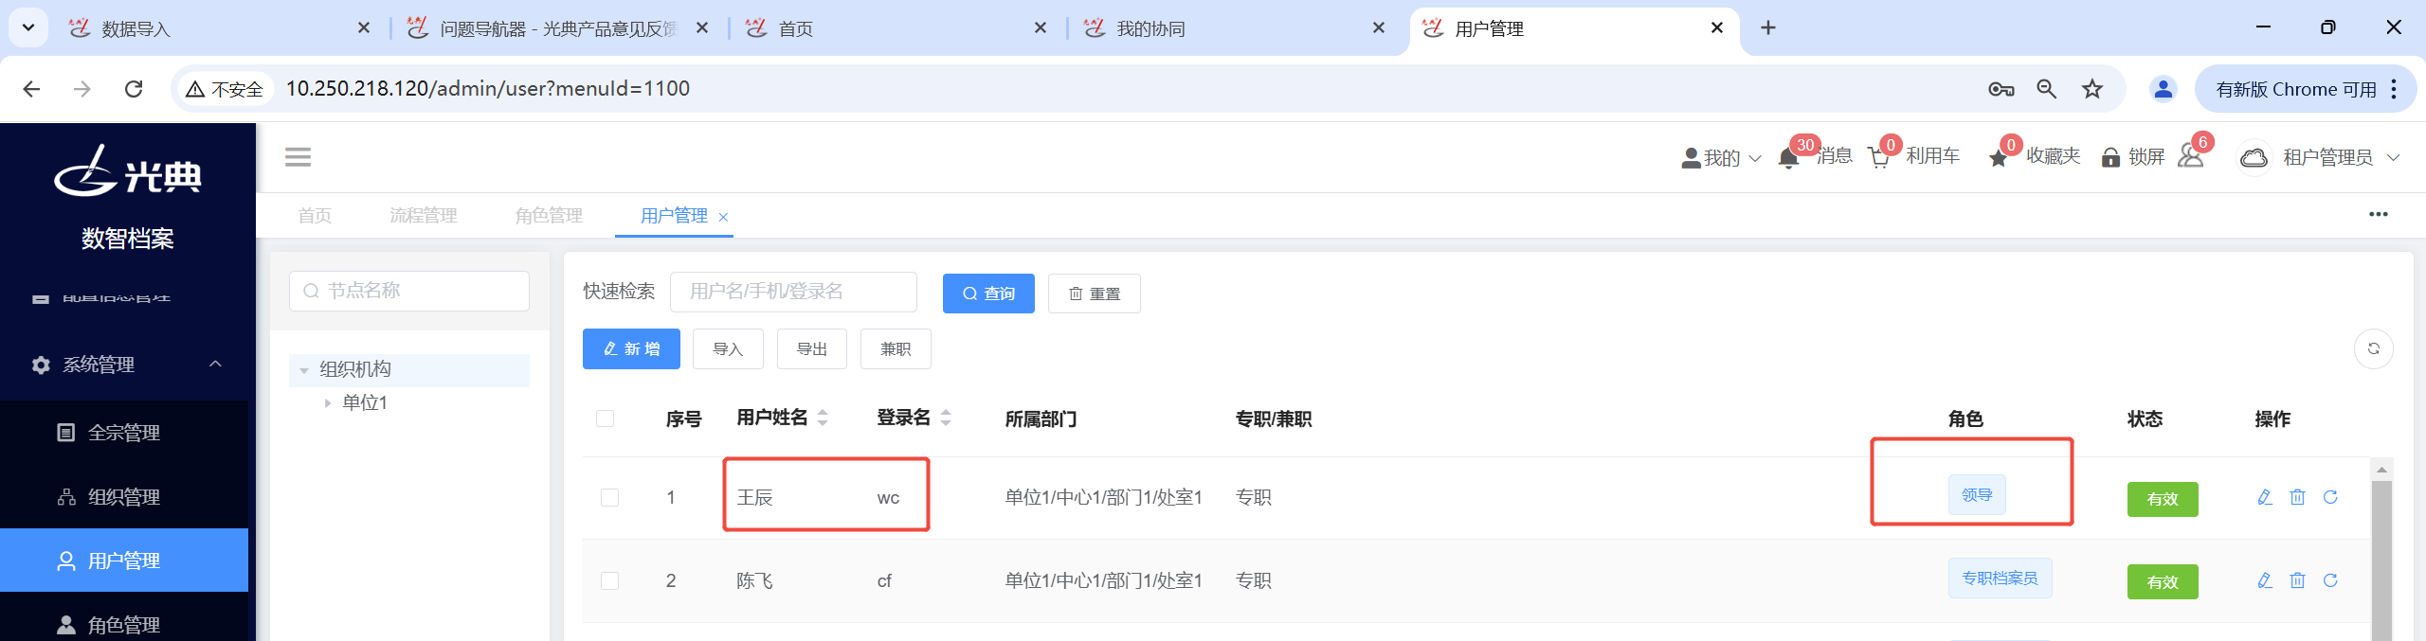Screen dimensions: 2426x641
Task: Open 角色管理 in the sidebar menu
Action: [x=124, y=625]
